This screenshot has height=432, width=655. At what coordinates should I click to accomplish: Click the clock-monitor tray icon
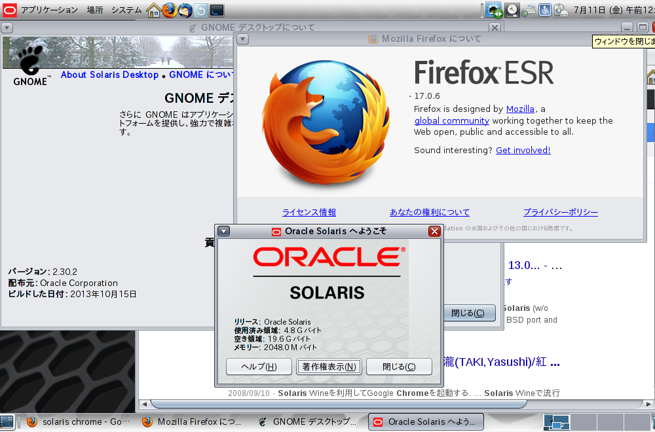coord(512,10)
